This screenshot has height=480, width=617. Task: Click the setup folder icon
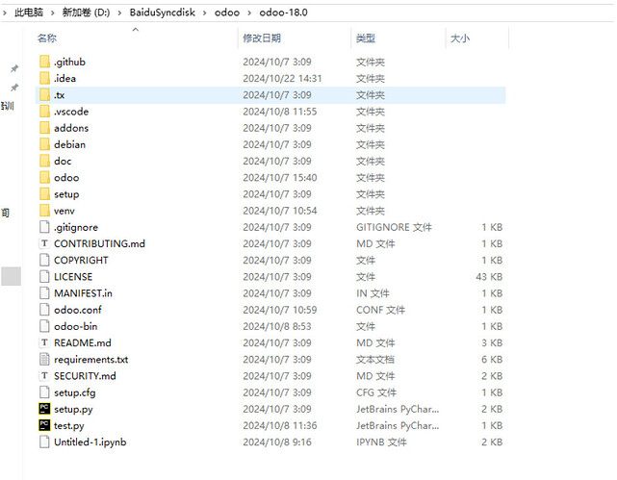click(44, 193)
